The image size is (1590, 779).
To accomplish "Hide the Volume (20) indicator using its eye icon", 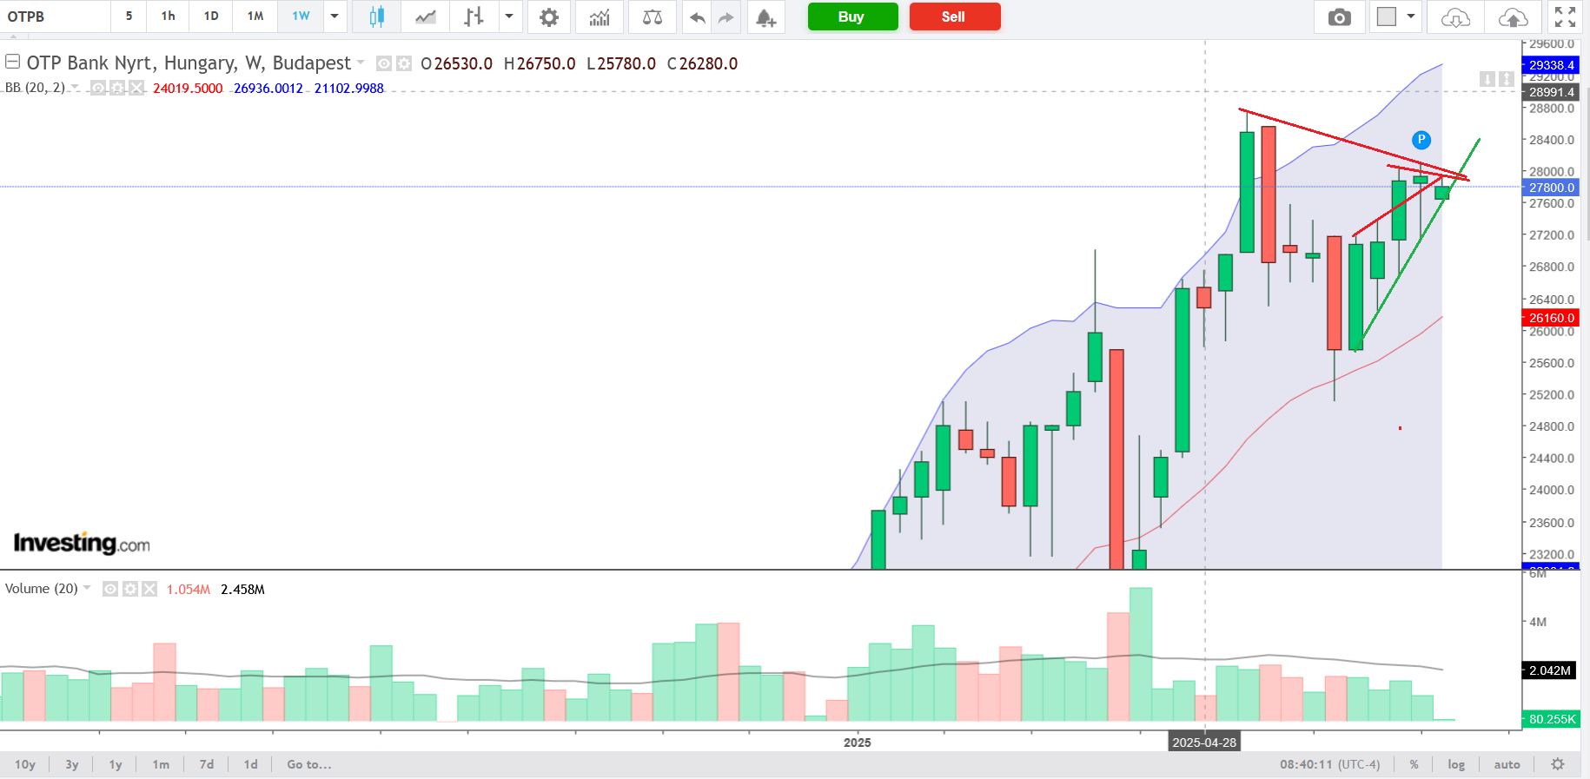I will click(x=110, y=589).
